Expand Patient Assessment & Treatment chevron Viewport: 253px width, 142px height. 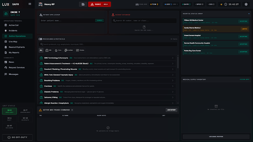point(173,63)
